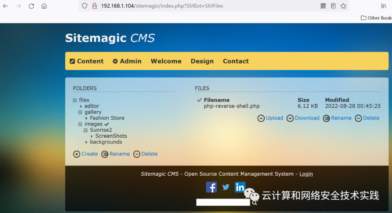Expand the Fashion Store folder arrow
The width and height of the screenshot is (392, 213).
pyautogui.click(x=86, y=118)
